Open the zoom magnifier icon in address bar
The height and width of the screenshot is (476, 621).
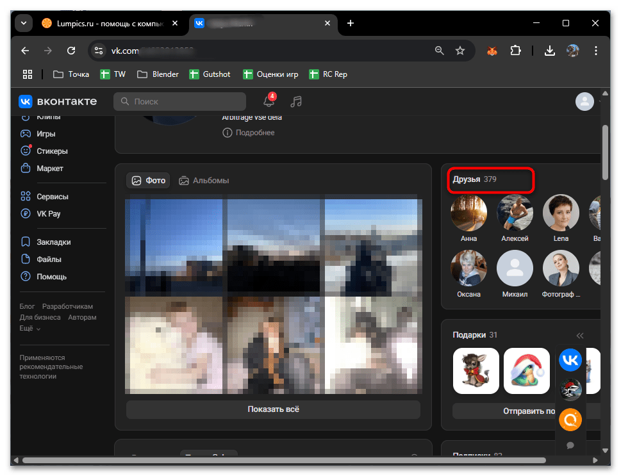439,51
